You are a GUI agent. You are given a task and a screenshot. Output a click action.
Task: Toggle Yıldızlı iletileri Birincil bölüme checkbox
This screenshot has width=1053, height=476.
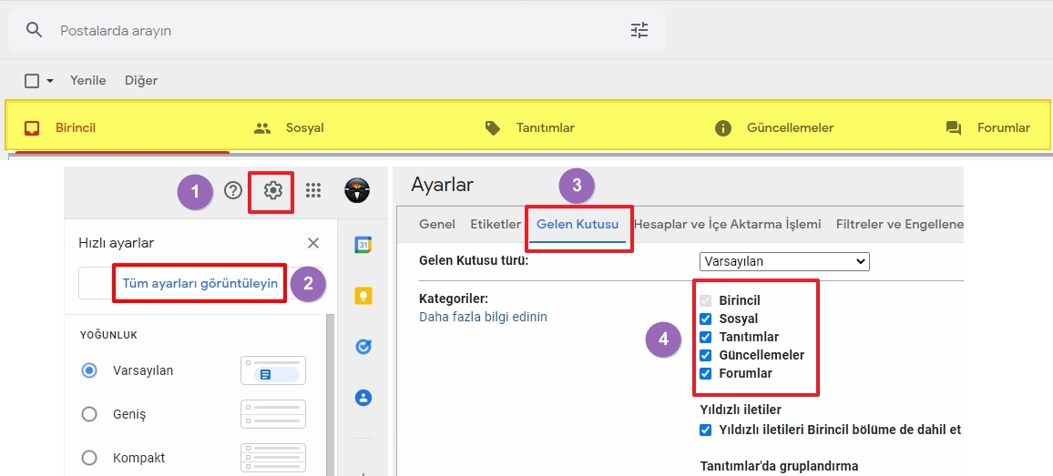705,430
